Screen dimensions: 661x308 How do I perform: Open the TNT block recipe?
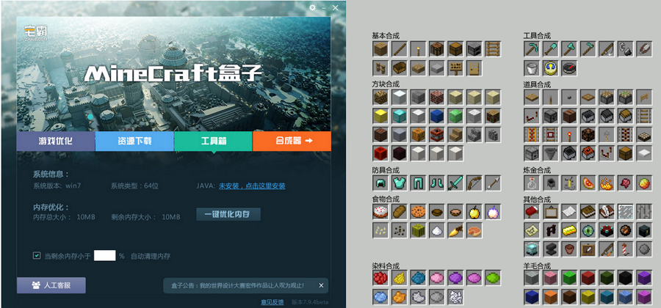click(x=436, y=135)
